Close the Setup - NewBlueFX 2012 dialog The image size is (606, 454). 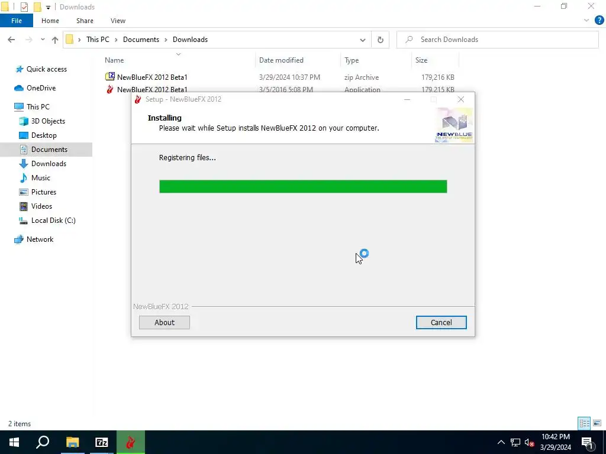tap(460, 99)
